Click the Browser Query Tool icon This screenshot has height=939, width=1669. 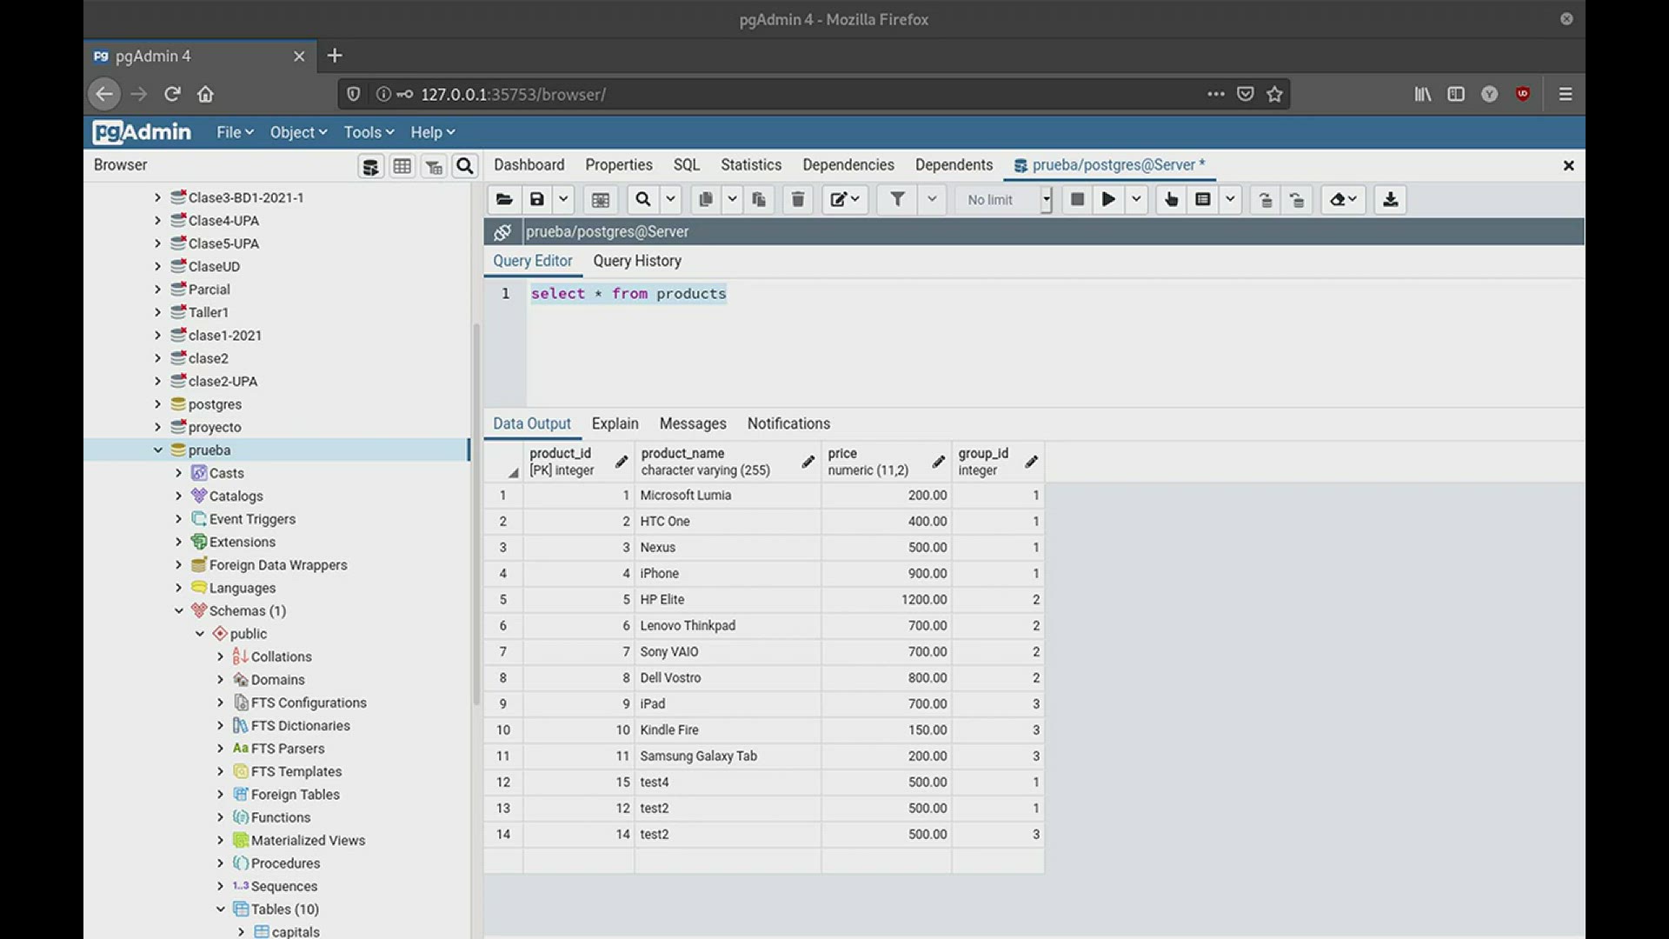[x=371, y=166]
